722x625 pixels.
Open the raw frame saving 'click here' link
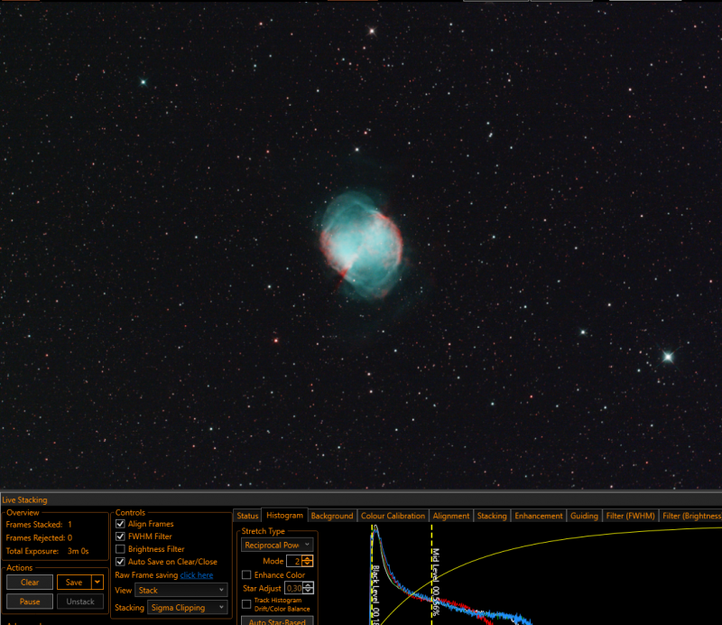pos(197,575)
